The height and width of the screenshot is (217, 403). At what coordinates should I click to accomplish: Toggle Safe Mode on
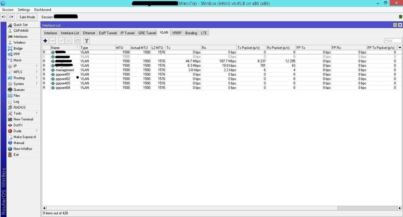[27, 17]
